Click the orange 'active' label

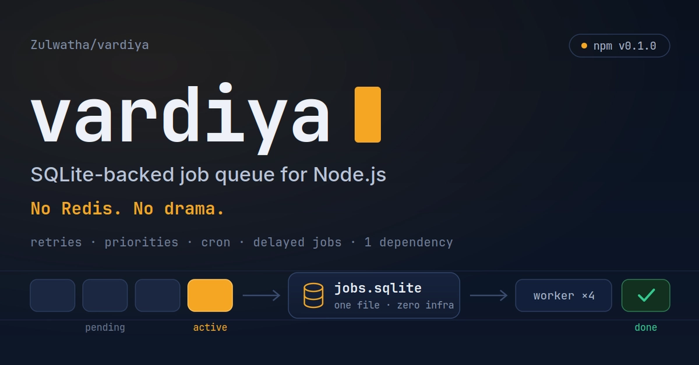click(x=210, y=327)
